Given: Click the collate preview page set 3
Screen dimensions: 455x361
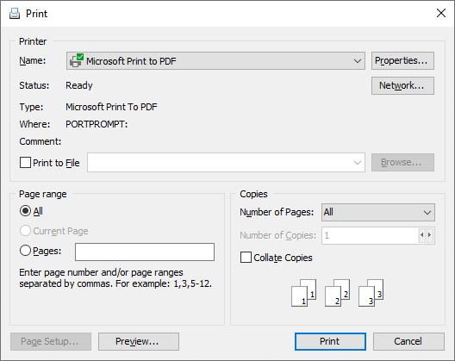Looking at the screenshot, I should point(371,293).
